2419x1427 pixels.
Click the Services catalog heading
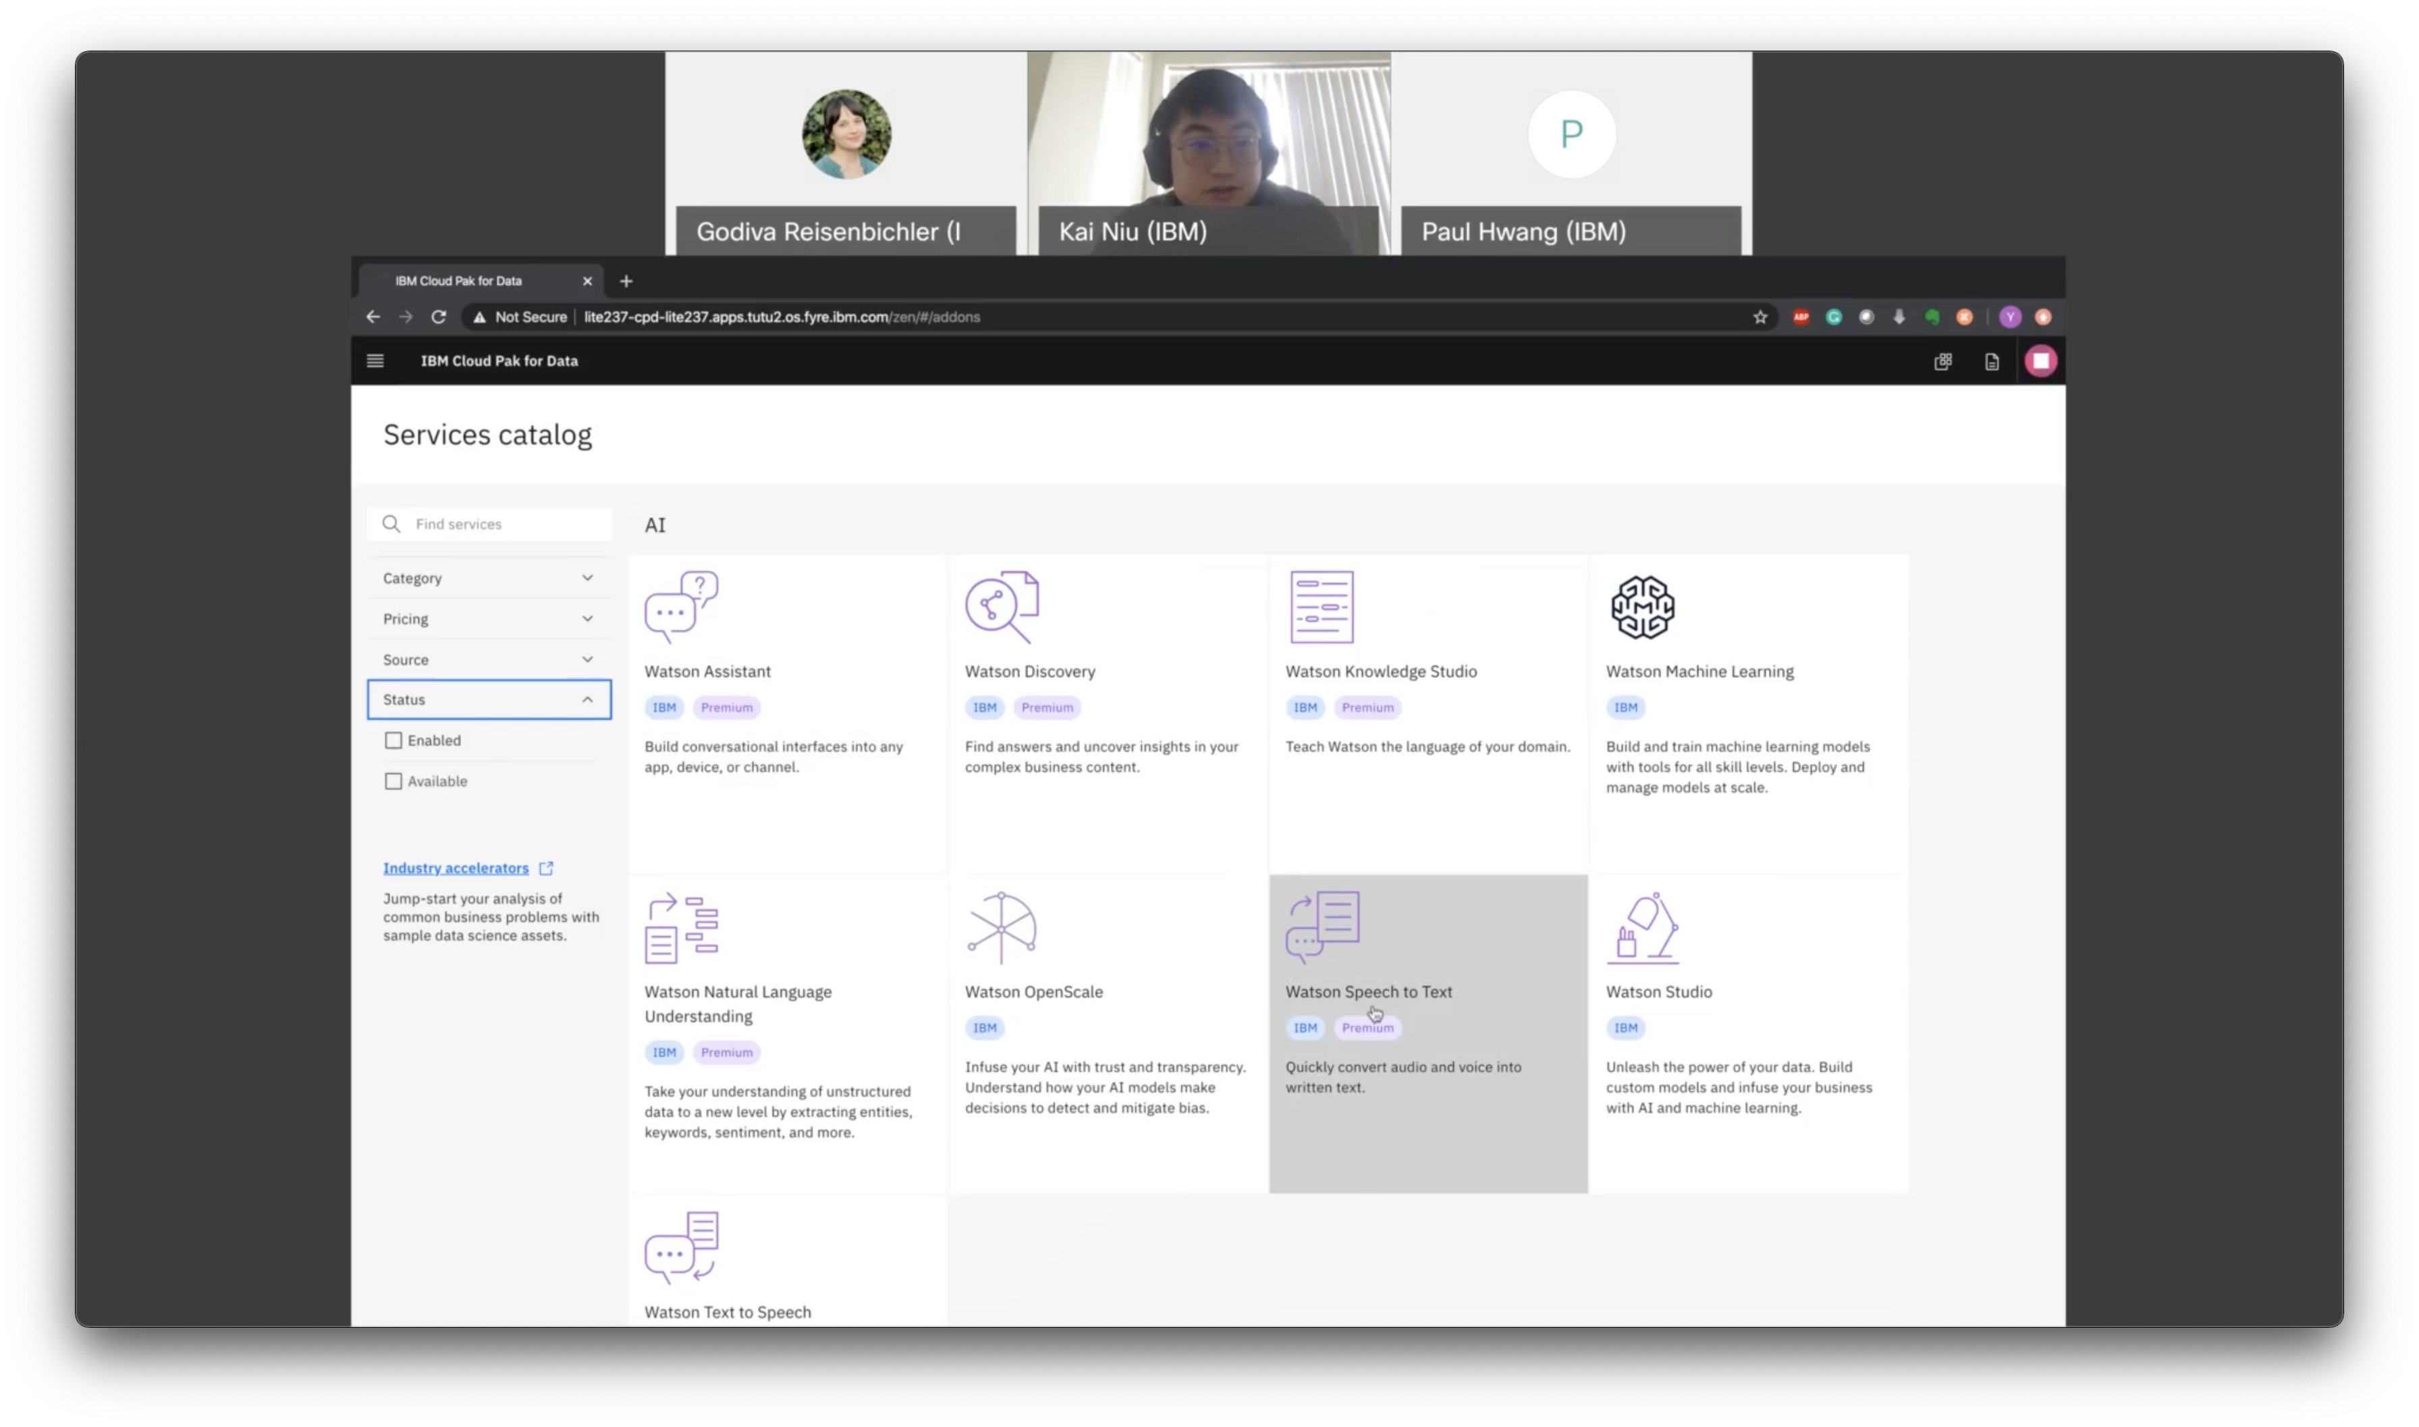click(x=487, y=435)
